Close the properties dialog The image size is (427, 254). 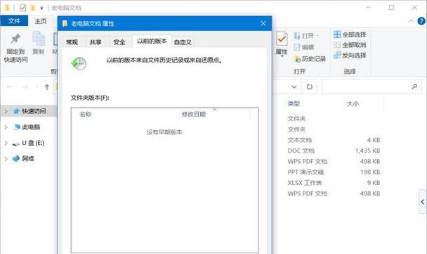click(x=263, y=23)
